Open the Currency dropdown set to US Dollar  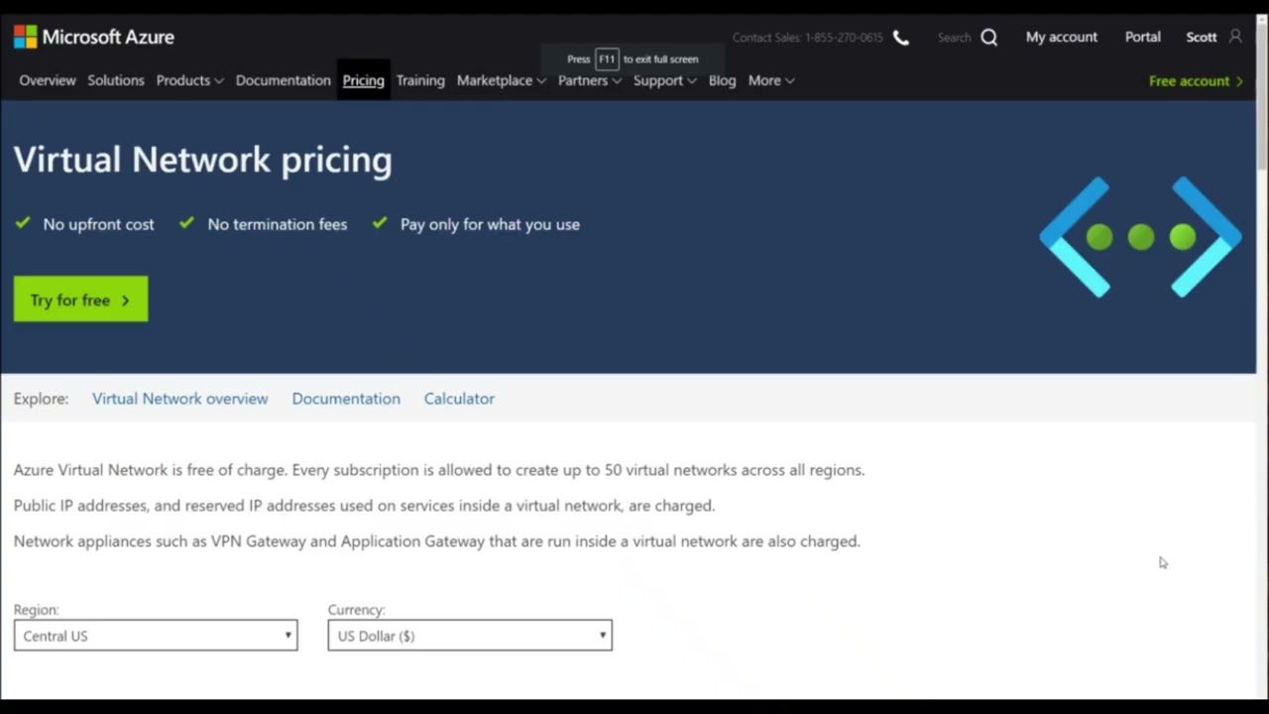(x=470, y=636)
